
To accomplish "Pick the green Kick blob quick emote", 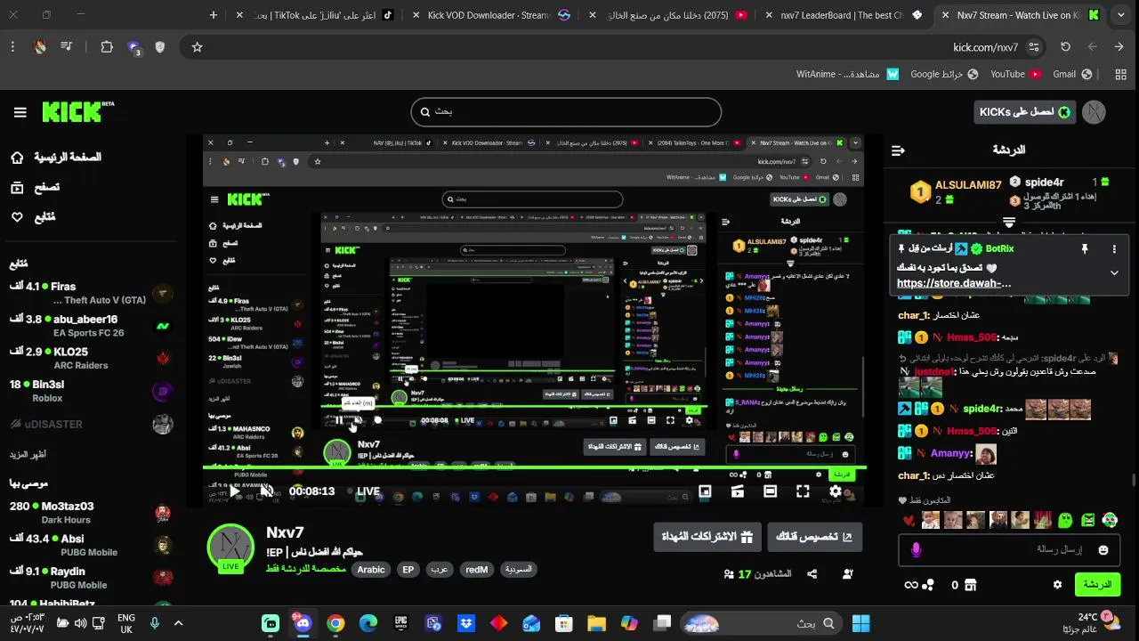I will 1065,520.
